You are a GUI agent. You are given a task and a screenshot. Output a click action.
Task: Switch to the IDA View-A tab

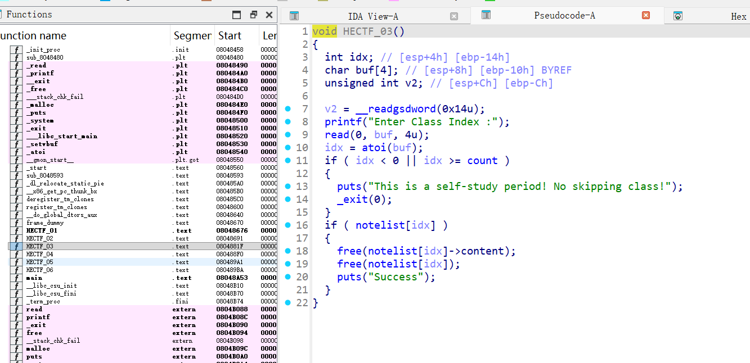point(372,15)
